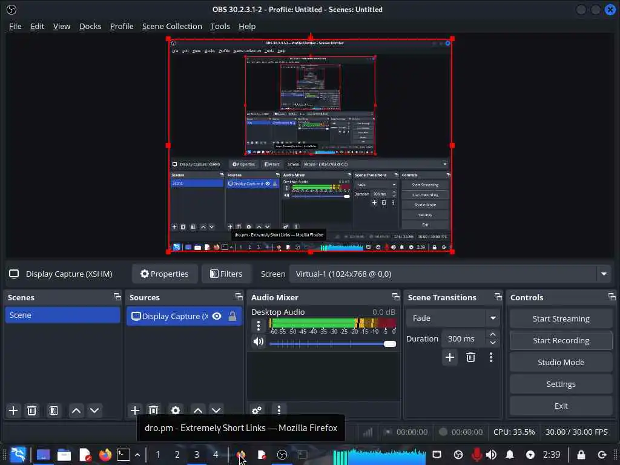Click Desktop Audio volume slider handle
The width and height of the screenshot is (620, 465).
[390, 344]
